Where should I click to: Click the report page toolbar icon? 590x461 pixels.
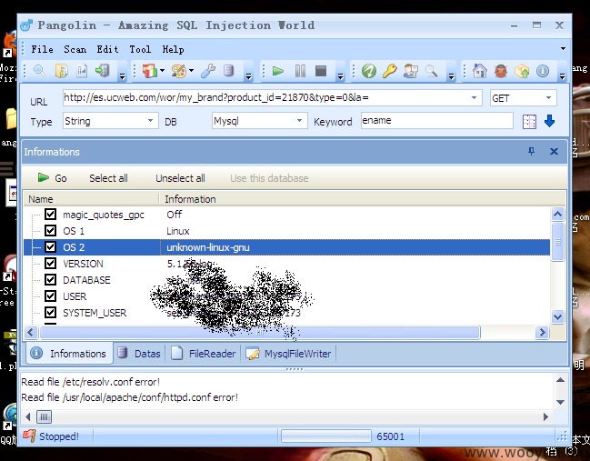pos(82,71)
